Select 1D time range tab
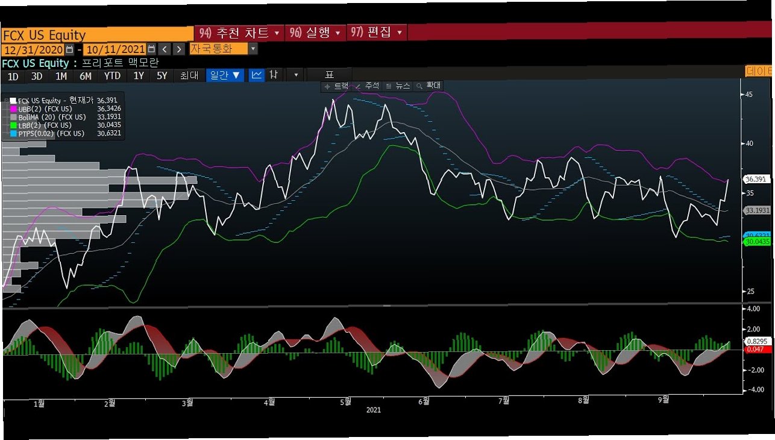Viewport: 775px width, 440px height. click(13, 76)
